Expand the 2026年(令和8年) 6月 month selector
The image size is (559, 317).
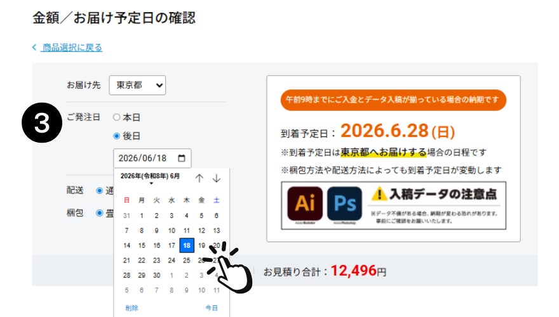coord(151,178)
